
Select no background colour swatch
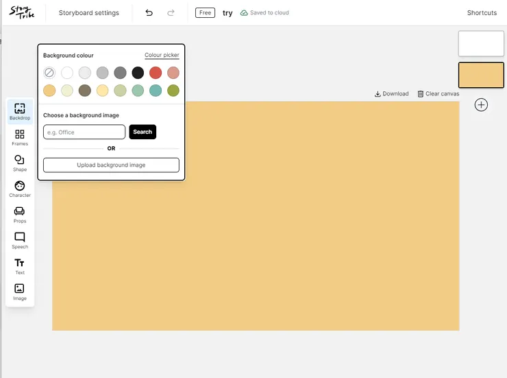tap(49, 73)
